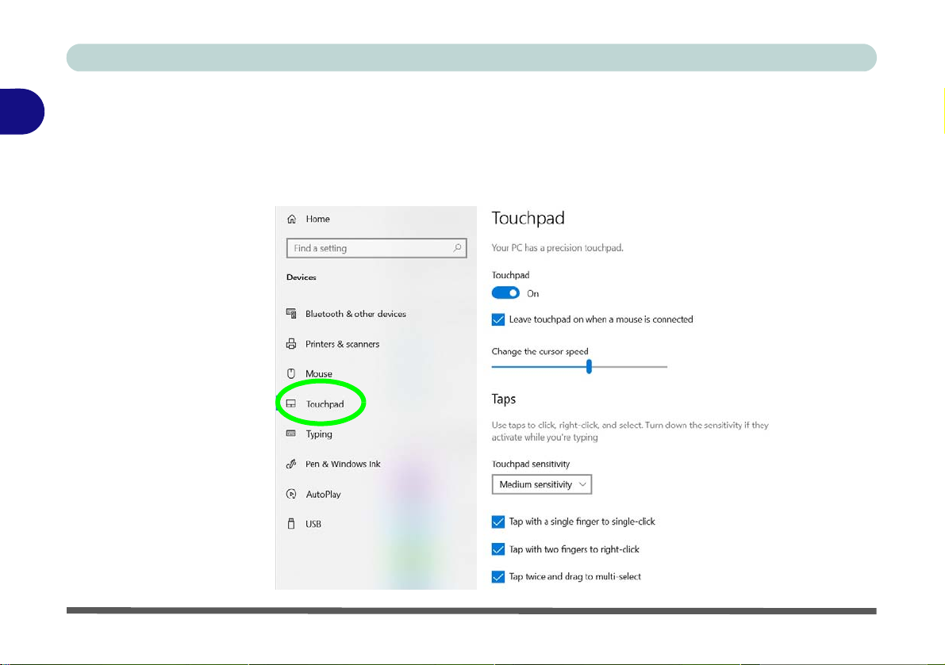Viewport: 945px width, 665px height.
Task: Click the Pen & Windows Ink icon
Action: (x=291, y=464)
